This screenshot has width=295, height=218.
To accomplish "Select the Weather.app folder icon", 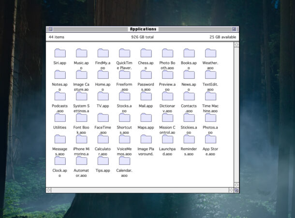I will [210, 53].
